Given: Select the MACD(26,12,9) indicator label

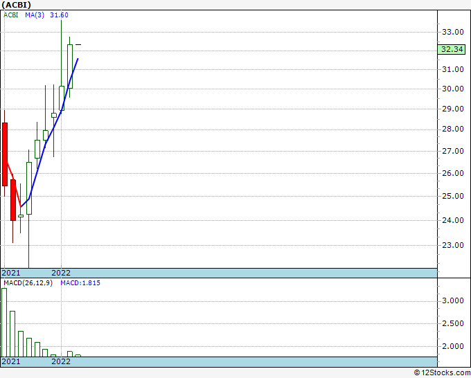Looking at the screenshot, I should (x=27, y=283).
